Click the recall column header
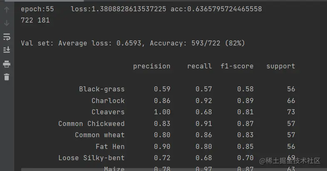The image size is (327, 171). tap(200, 66)
